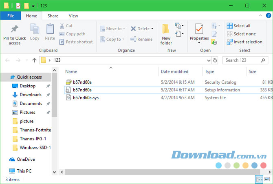Viewport: 273px width, 184px height.
Task: Go up one folder level
Action: pyautogui.click(x=34, y=60)
